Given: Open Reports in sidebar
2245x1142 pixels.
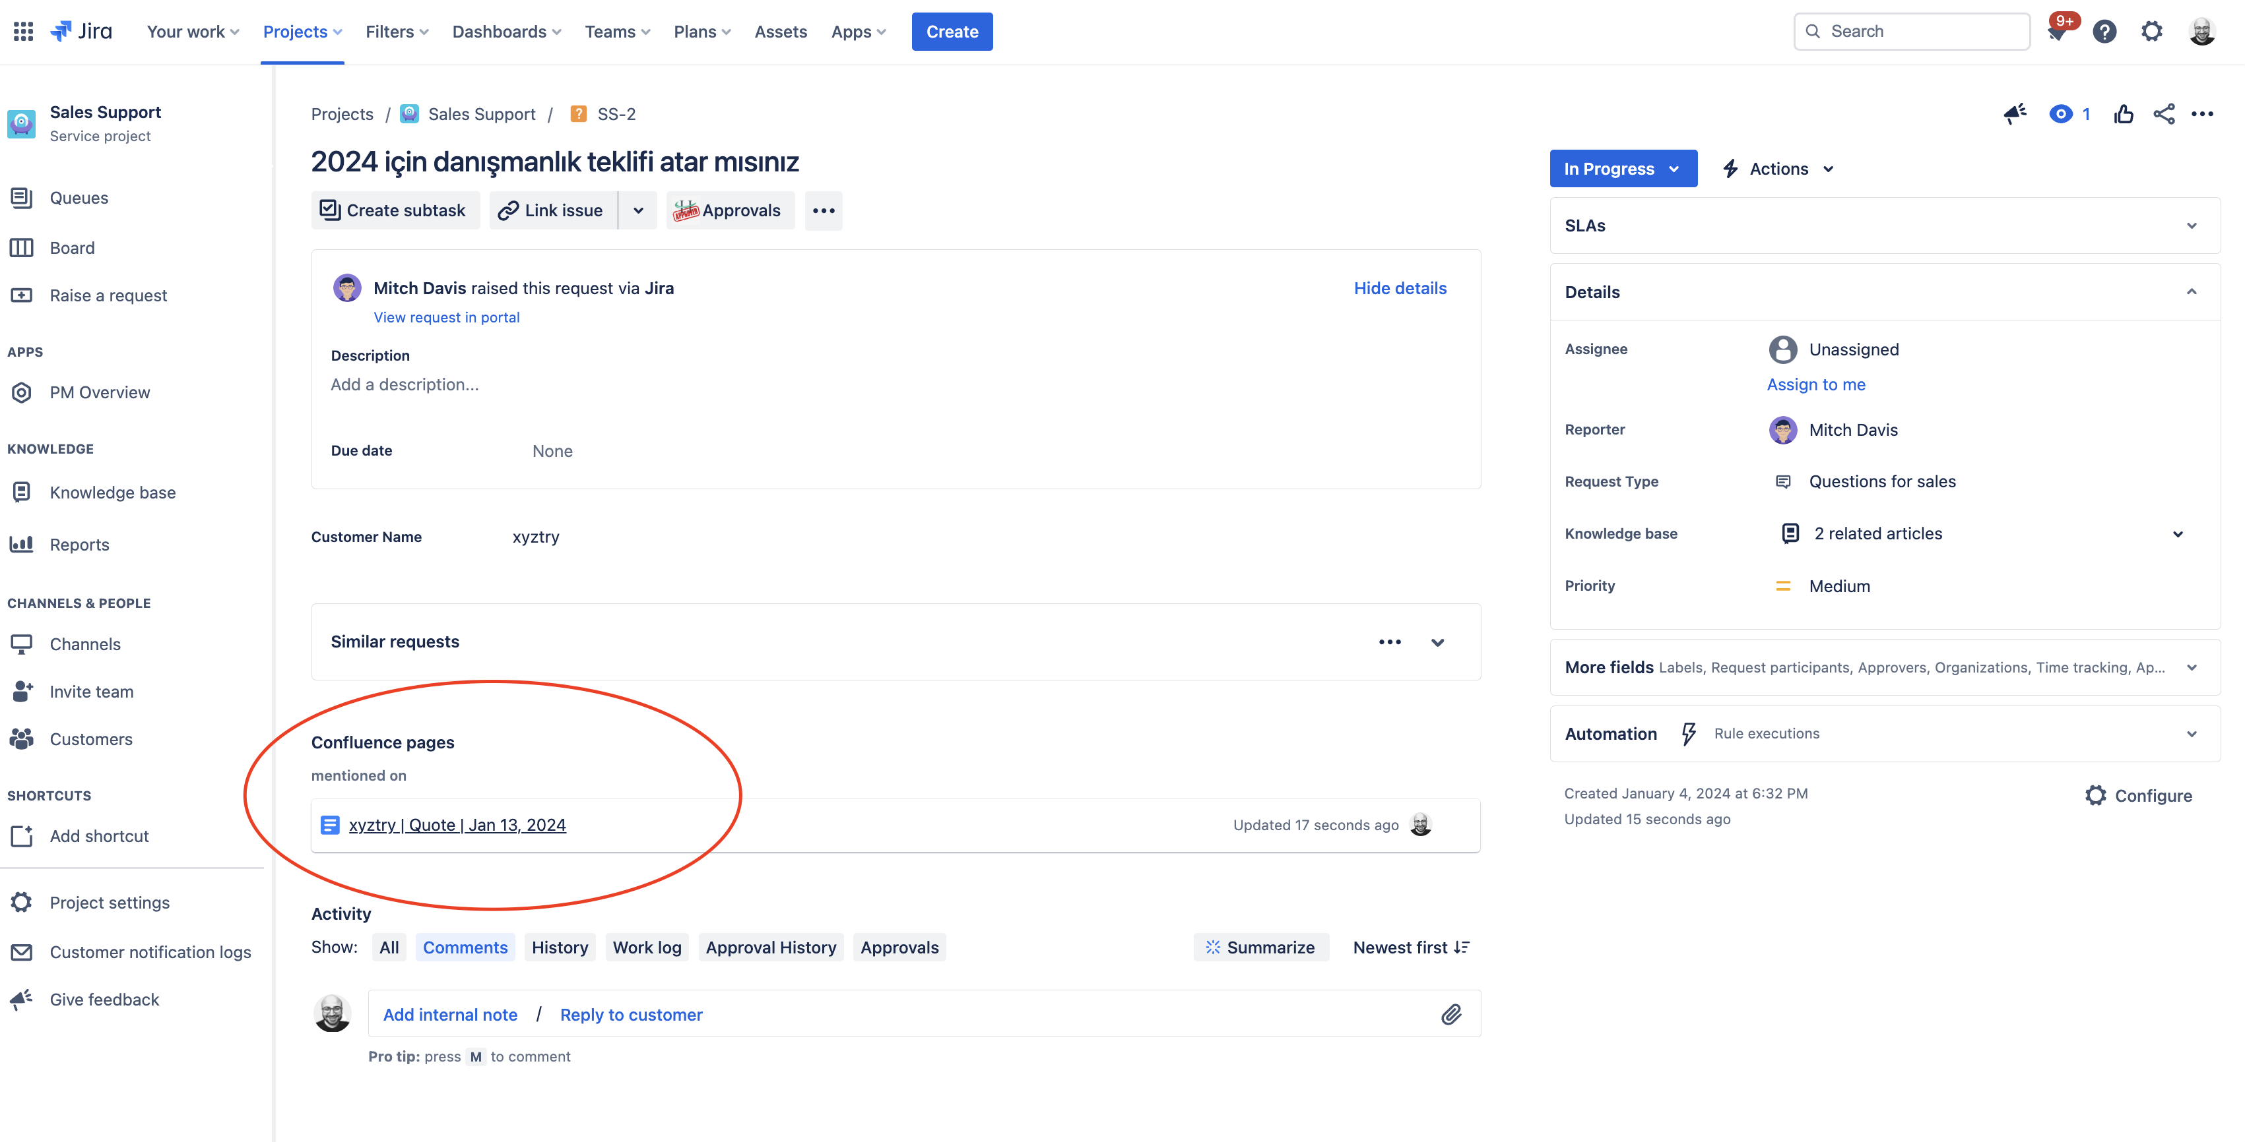Looking at the screenshot, I should pos(79,545).
